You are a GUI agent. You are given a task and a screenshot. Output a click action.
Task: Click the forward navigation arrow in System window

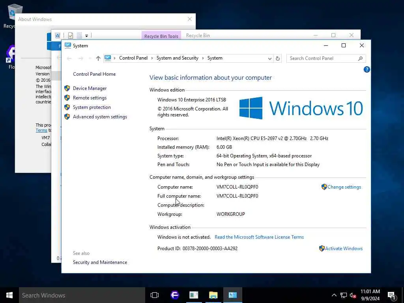[x=80, y=58]
